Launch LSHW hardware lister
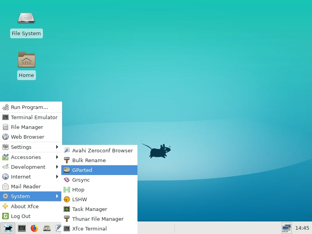This screenshot has height=234, width=312. click(x=99, y=199)
